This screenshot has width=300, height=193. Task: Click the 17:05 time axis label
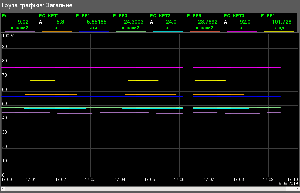[150, 180]
